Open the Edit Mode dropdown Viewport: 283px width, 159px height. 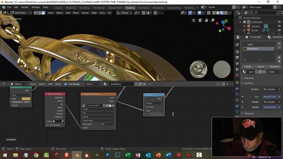click(x=21, y=13)
